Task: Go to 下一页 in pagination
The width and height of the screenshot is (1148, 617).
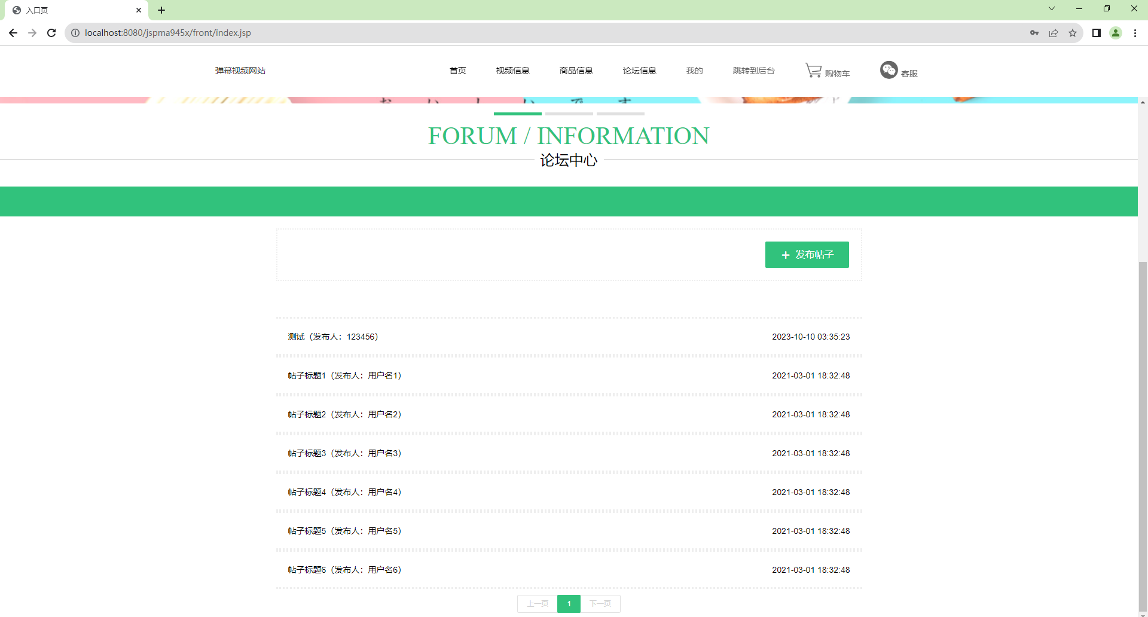Action: [600, 604]
